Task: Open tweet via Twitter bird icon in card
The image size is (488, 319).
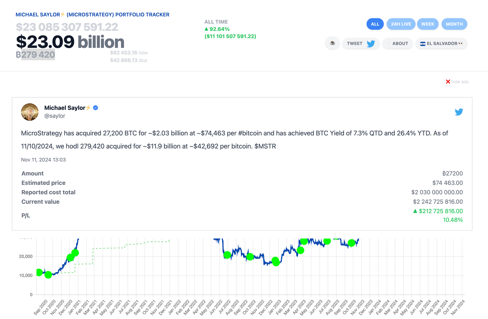Action: point(458,112)
